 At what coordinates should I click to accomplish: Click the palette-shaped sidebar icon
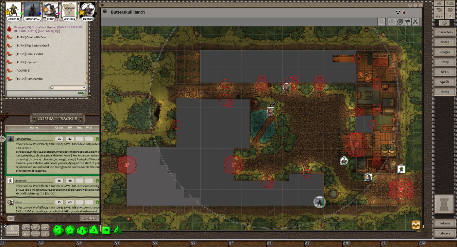[450, 9]
